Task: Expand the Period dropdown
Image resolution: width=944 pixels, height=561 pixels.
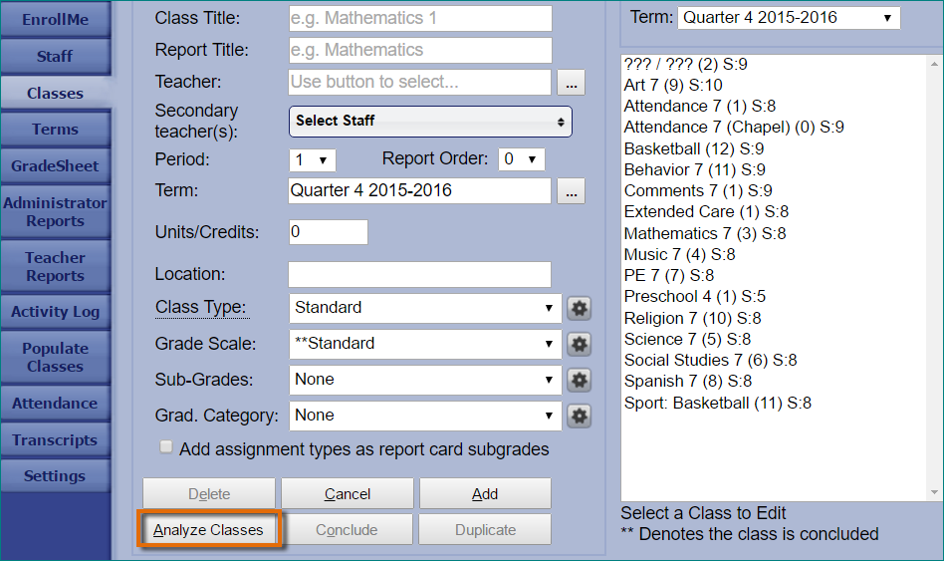Action: [312, 159]
